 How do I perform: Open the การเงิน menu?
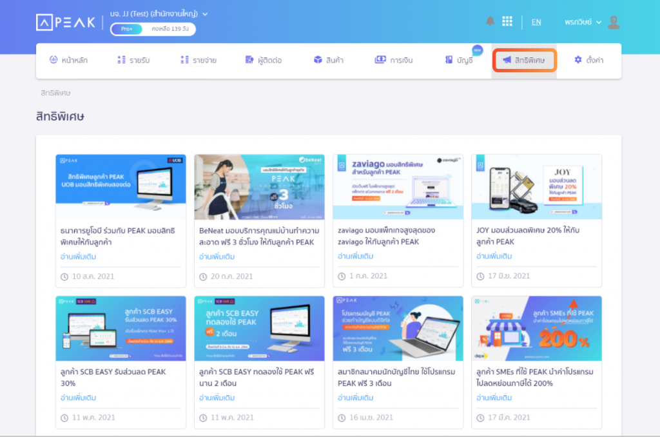(394, 60)
